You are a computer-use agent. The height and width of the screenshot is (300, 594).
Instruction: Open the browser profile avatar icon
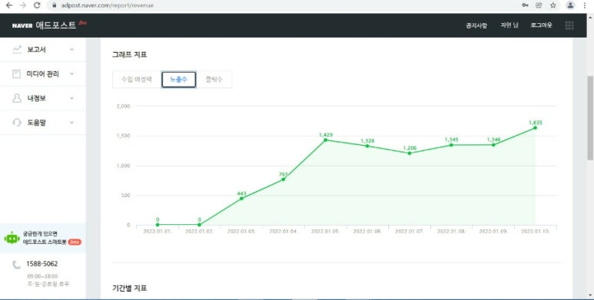pyautogui.click(x=570, y=5)
